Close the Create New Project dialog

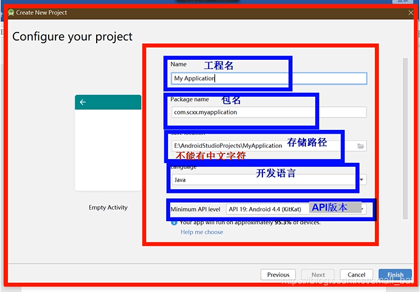[x=411, y=12]
